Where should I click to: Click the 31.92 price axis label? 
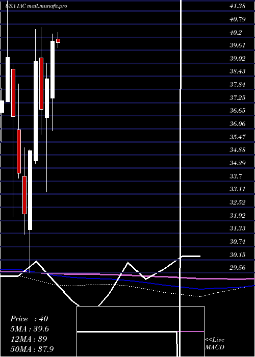[x=238, y=215]
